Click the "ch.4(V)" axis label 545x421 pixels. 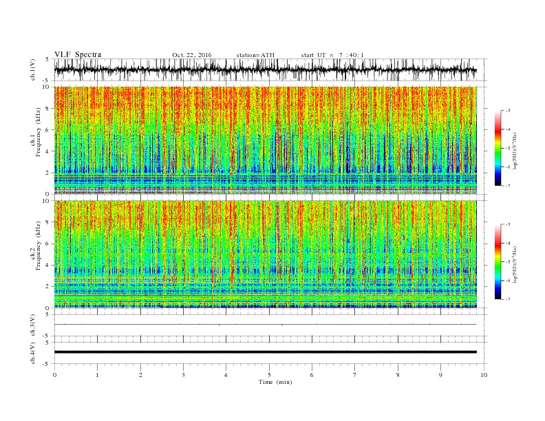point(33,353)
